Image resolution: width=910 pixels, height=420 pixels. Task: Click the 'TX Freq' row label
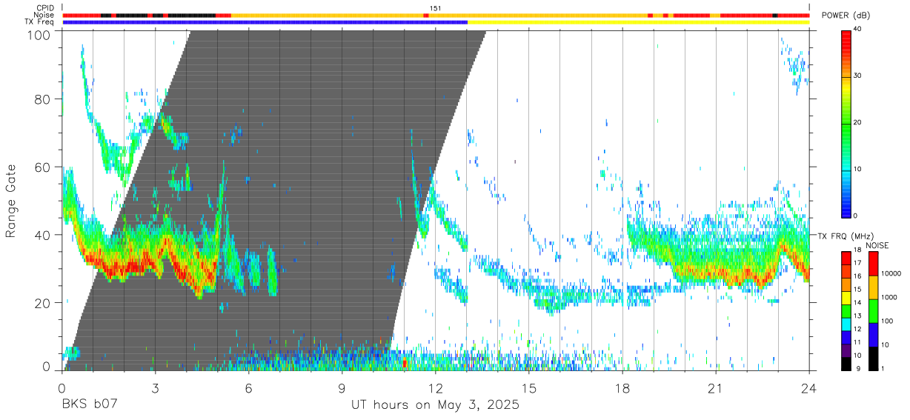tap(40, 22)
